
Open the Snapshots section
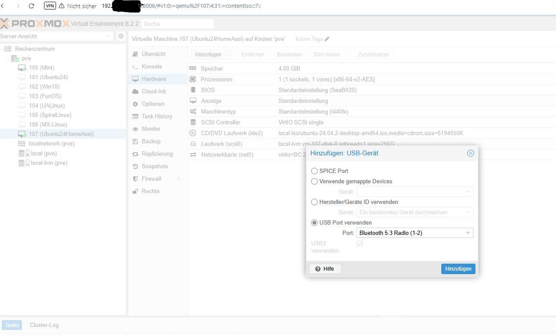click(x=155, y=166)
